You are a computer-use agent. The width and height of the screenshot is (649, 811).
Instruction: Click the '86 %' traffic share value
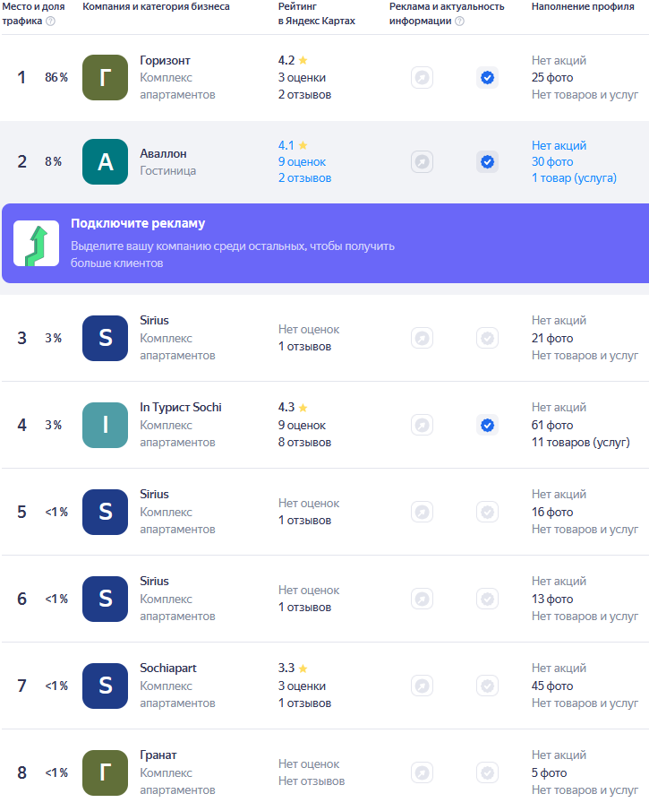coord(56,78)
